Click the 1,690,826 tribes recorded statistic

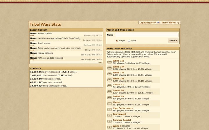[x=51, y=75]
